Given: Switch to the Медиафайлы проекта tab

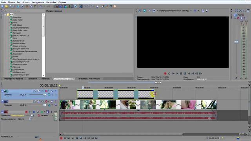Looking at the screenshot, I should (x=14, y=79).
